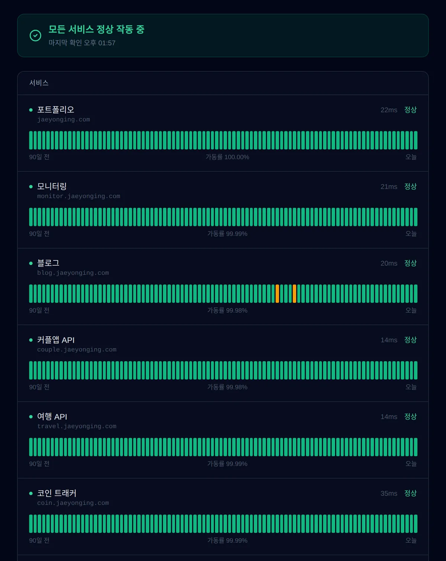This screenshot has width=446, height=561.
Task: Click the status dot beside 커플앱 API
Action: point(31,340)
